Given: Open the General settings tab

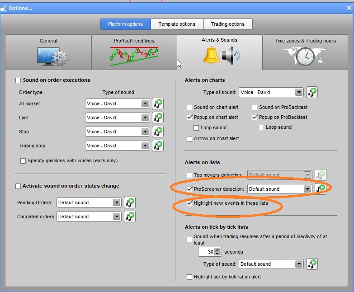Looking at the screenshot, I should pyautogui.click(x=48, y=52).
